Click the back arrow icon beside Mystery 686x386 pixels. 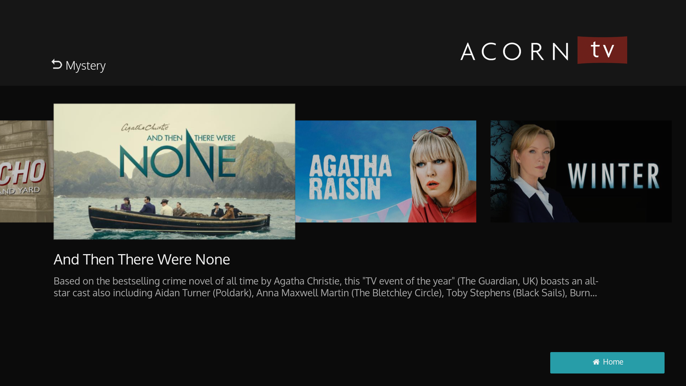[57, 64]
